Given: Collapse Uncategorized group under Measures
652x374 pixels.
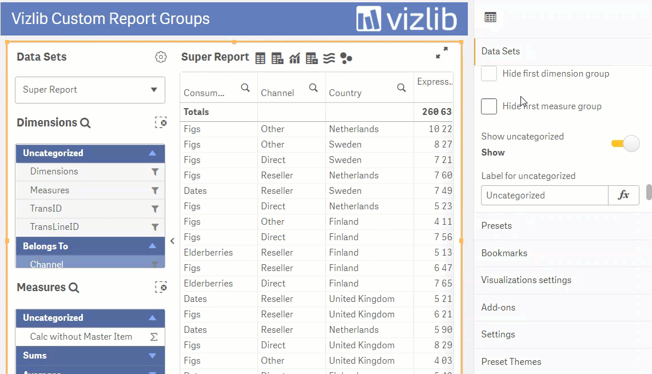Looking at the screenshot, I should pos(90,318).
